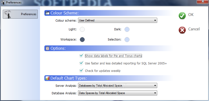Select the Preferences sidebar tab
This screenshot has width=209, height=101.
[20, 14]
